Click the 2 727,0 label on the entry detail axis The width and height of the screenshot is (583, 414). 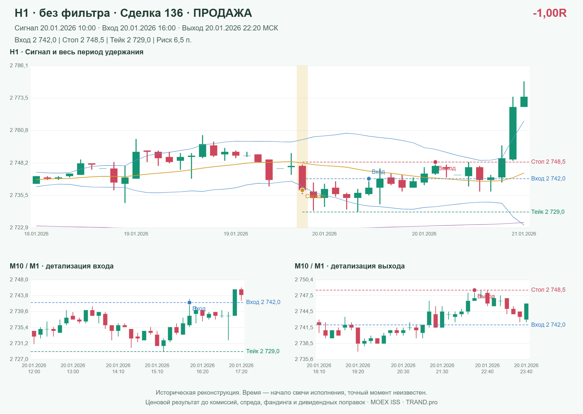[19, 359]
